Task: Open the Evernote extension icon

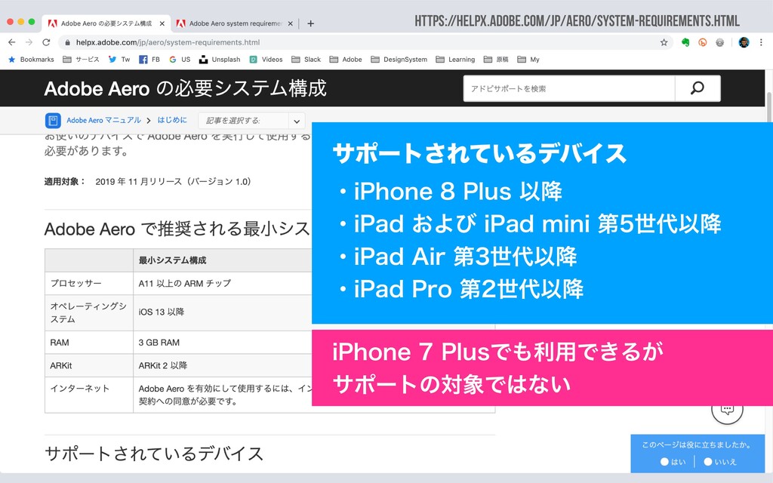Action: coord(685,42)
